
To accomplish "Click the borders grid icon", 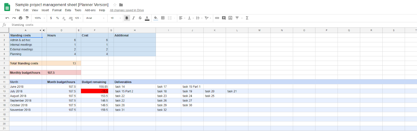I will click(x=163, y=18).
